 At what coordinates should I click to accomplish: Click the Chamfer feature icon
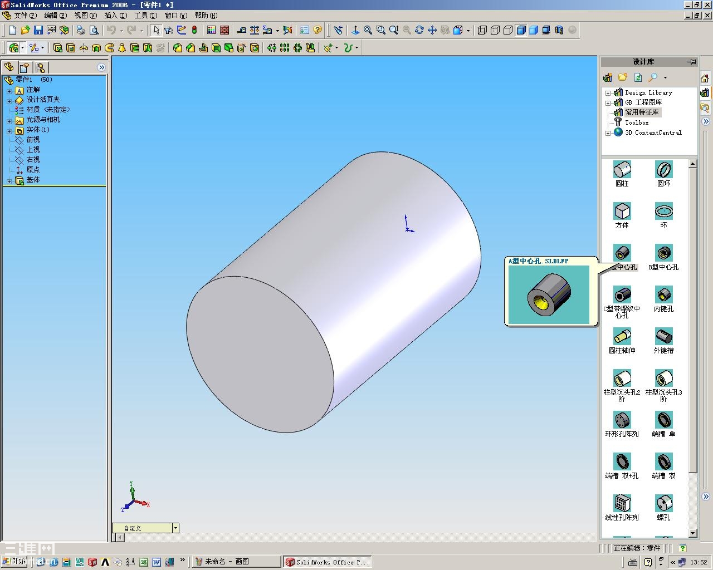coord(191,48)
